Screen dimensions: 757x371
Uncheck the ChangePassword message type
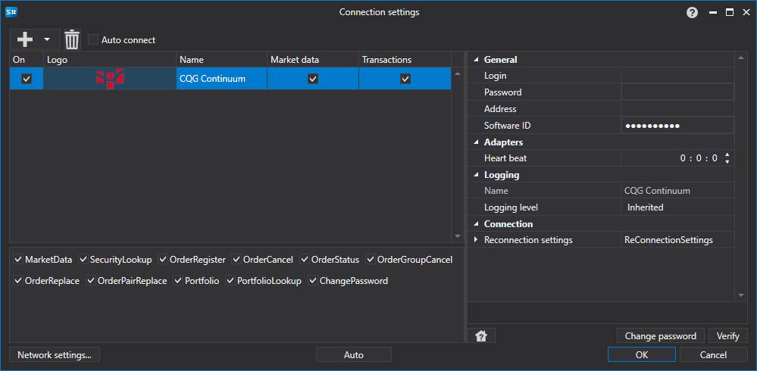(313, 280)
